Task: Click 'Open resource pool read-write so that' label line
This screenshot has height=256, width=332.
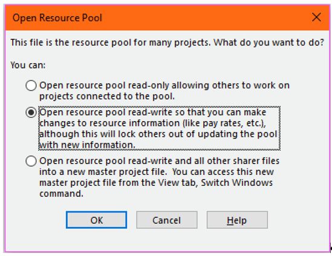Action: tap(152, 113)
